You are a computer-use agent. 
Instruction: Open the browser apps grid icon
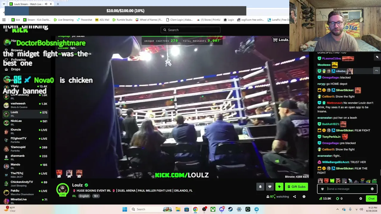coord(4,20)
